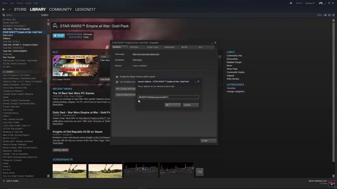Open the Updates tab in Properties
The height and width of the screenshot is (189, 337).
tap(137, 47)
